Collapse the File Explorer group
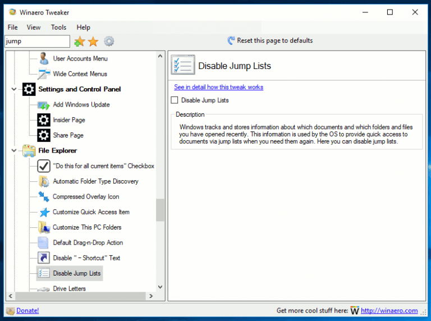431x321 pixels. tap(13, 150)
